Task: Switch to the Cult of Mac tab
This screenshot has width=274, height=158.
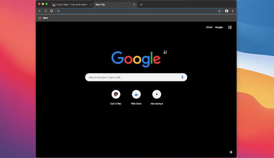Action: pos(72,5)
